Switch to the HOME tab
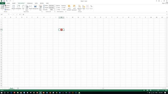 8,3
